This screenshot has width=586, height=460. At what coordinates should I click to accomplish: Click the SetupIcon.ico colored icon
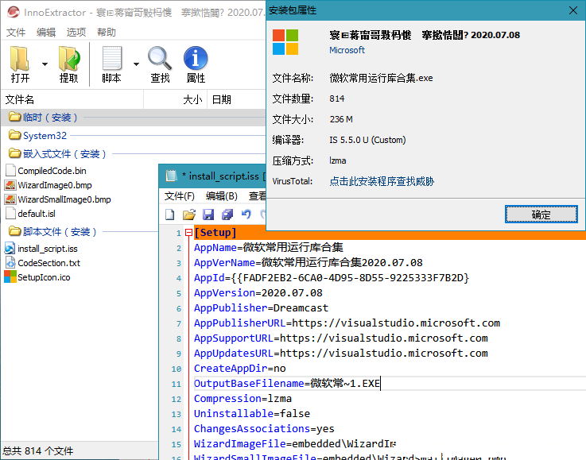coord(10,277)
